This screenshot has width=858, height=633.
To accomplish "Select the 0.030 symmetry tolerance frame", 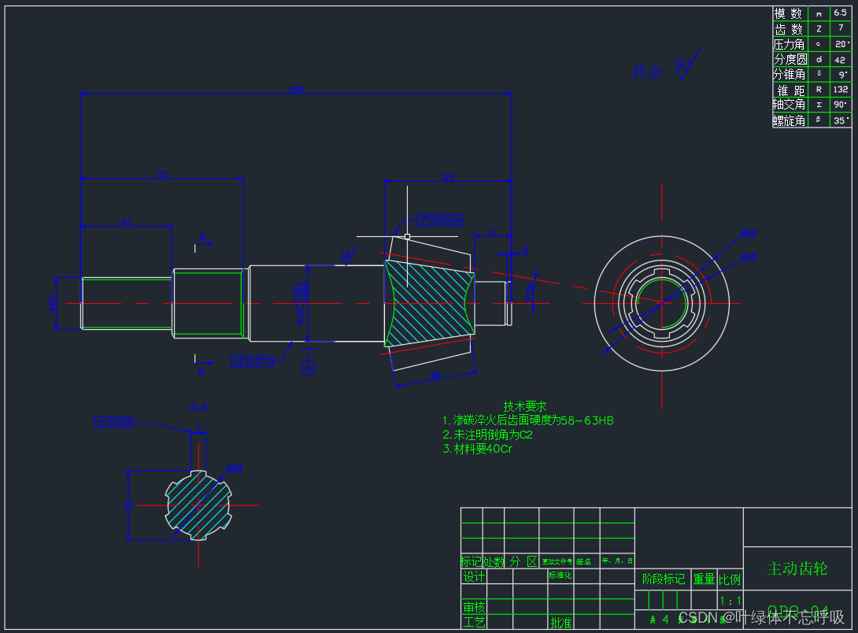I will [114, 422].
